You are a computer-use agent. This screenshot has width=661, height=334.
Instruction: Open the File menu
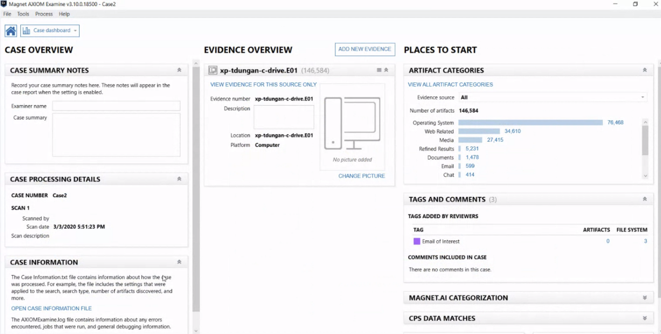7,14
